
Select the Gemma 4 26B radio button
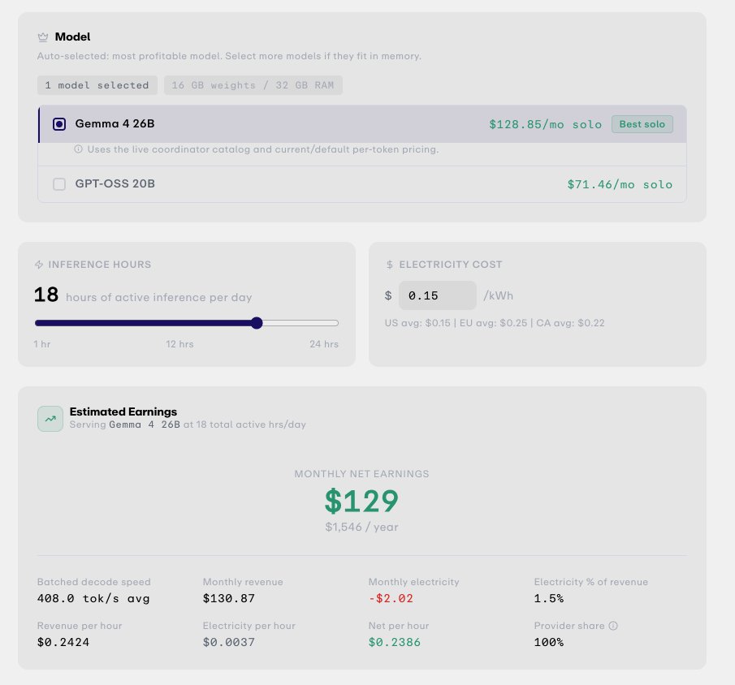click(x=59, y=124)
